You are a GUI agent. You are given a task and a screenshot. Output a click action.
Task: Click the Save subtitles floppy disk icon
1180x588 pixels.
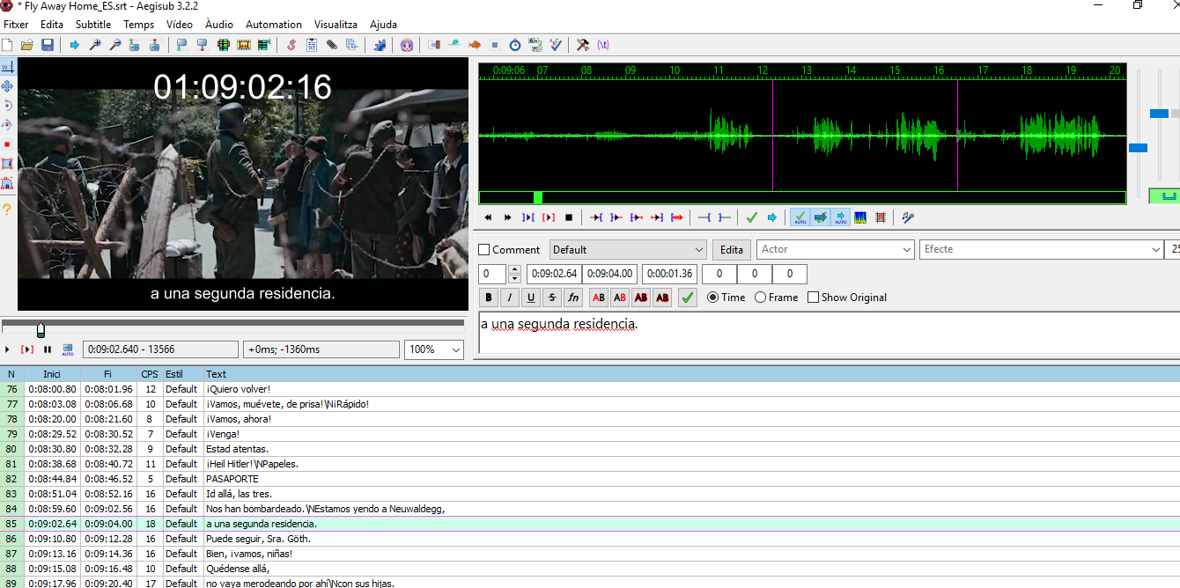coord(47,45)
